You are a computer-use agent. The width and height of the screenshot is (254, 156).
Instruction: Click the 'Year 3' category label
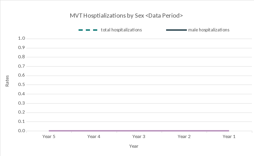139,137
